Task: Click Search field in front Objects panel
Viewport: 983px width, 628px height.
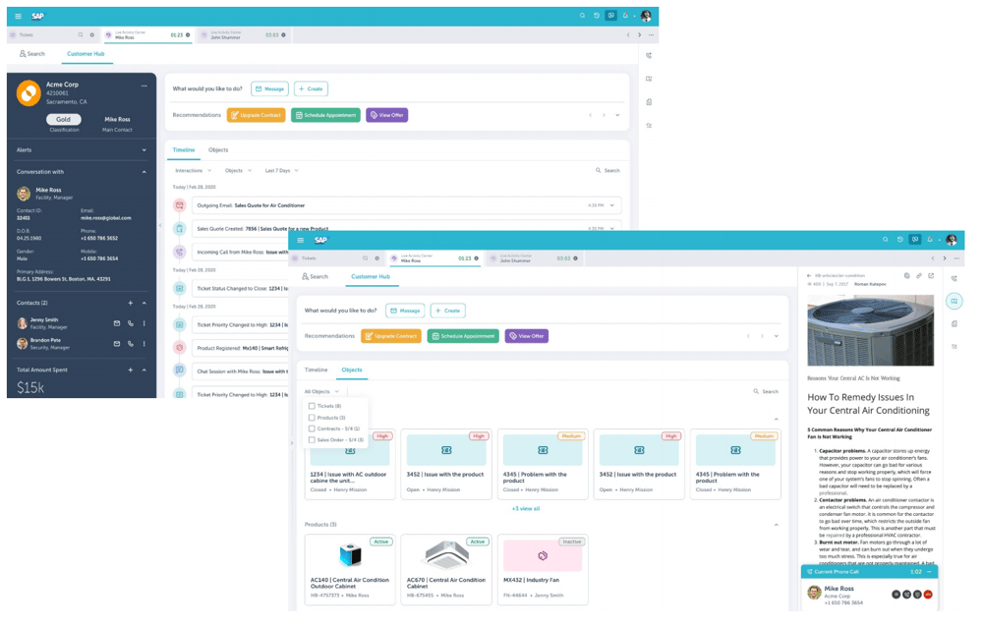Action: [766, 392]
